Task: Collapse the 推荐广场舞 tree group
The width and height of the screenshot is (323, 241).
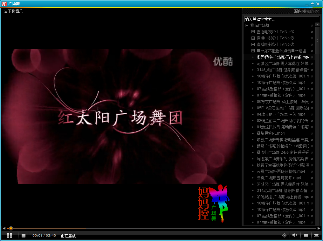Action: pos(247,25)
